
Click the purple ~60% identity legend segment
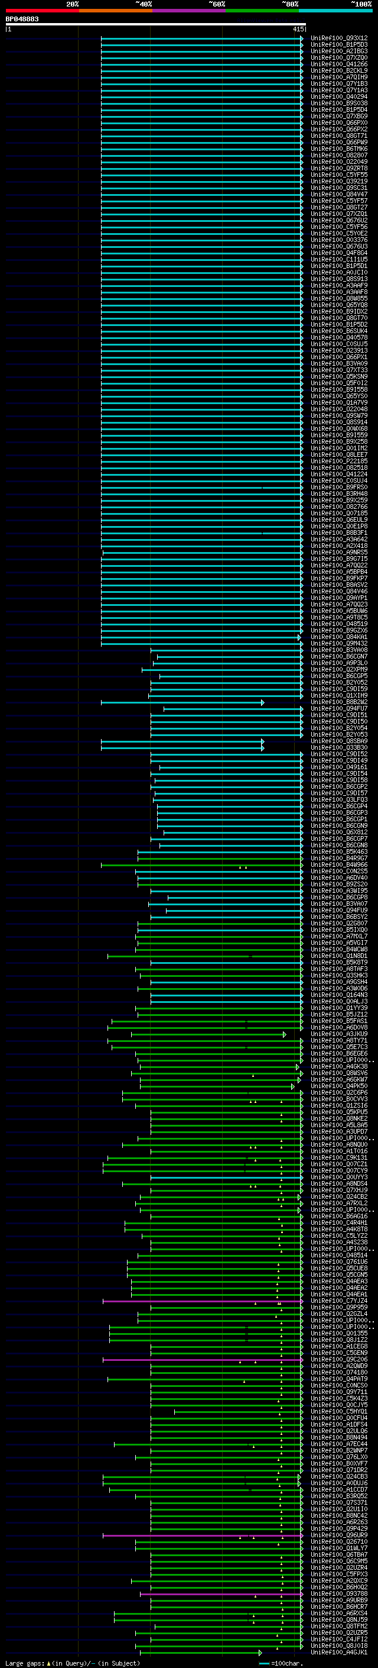coord(188,11)
